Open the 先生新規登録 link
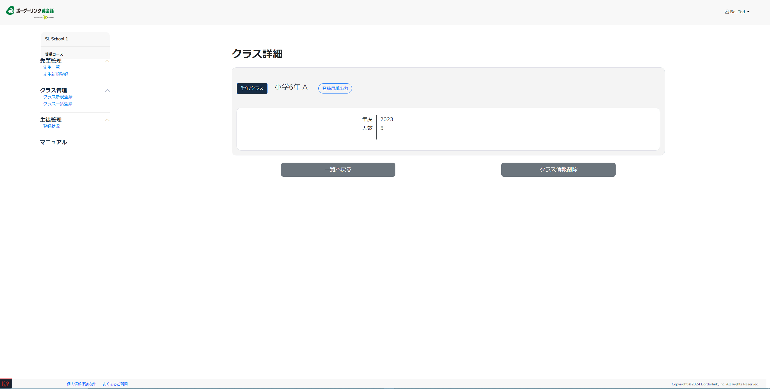The image size is (770, 389). tap(56, 74)
